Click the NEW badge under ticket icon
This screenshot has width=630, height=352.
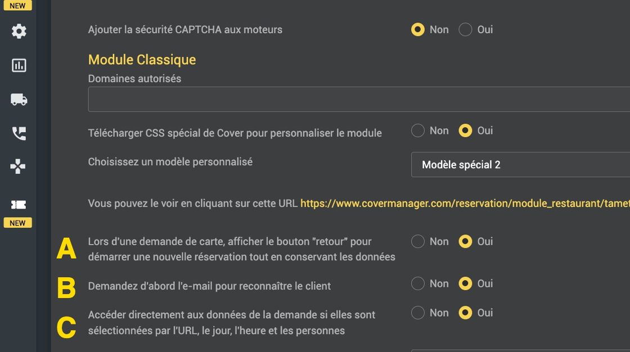point(17,223)
